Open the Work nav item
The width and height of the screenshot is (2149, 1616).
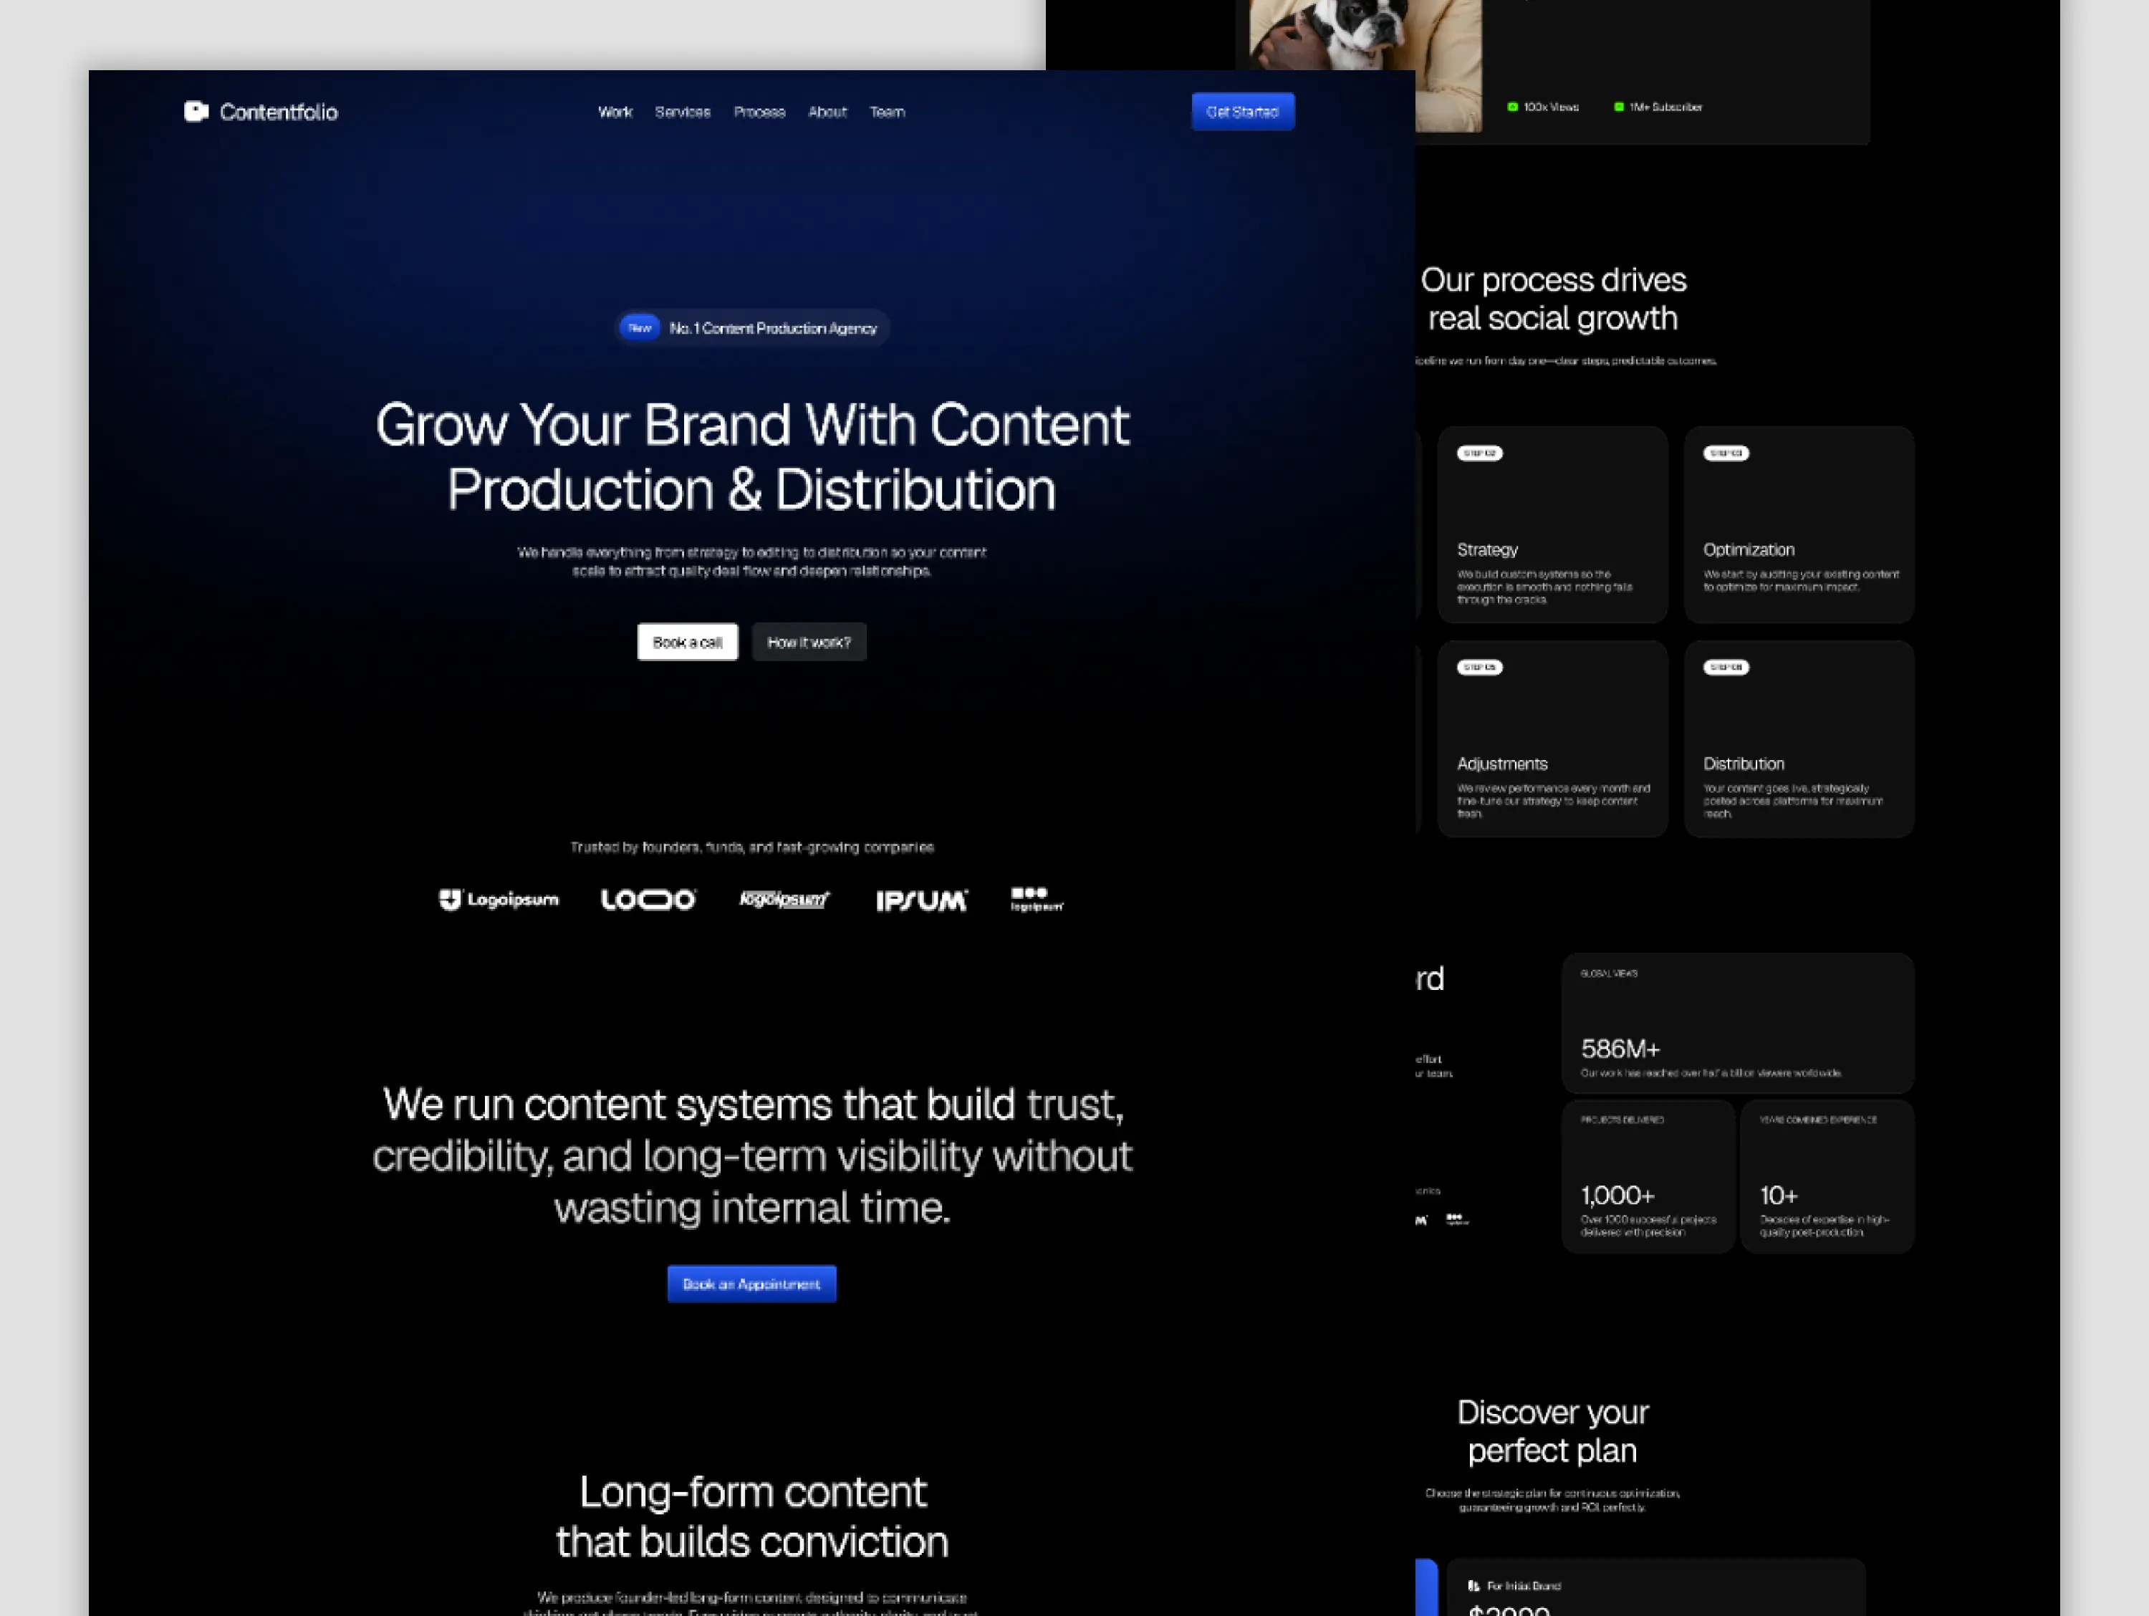point(615,112)
